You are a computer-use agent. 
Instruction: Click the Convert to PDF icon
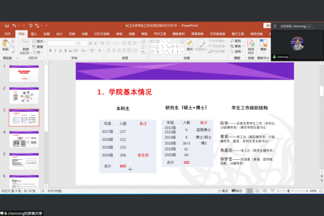pos(251,43)
